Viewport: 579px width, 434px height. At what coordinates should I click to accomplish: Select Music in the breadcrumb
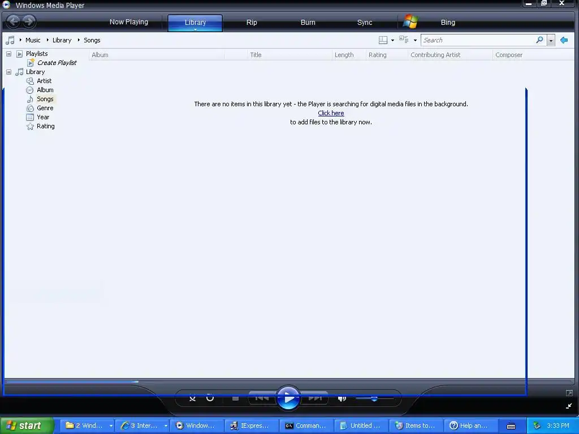33,40
